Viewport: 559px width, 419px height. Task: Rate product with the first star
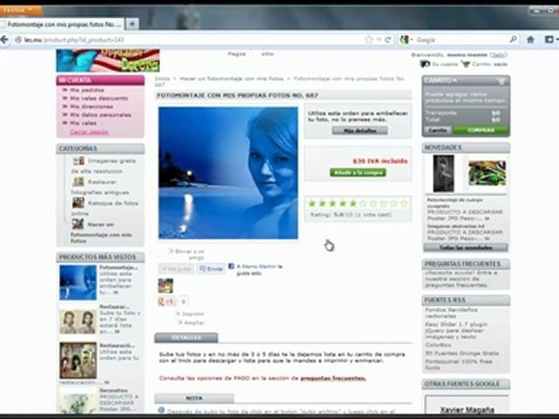coord(312,204)
